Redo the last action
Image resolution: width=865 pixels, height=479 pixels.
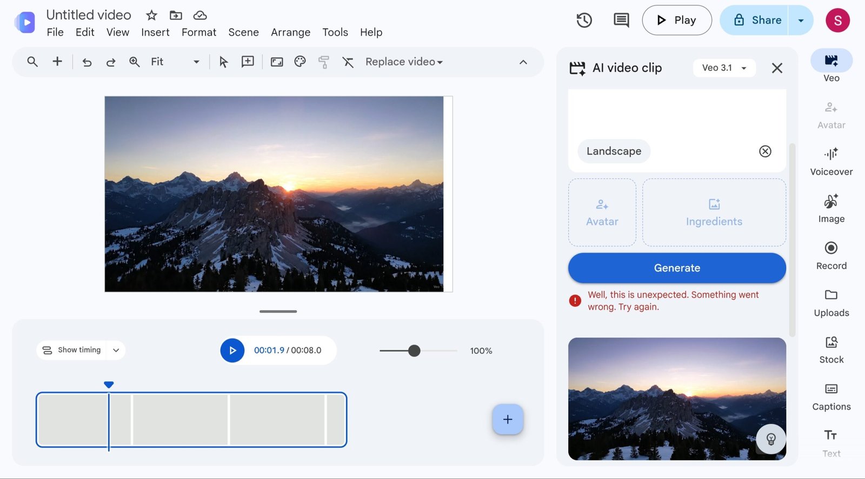coord(111,62)
